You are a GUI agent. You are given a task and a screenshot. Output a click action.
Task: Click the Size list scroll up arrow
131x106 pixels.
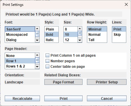pos(80,29)
